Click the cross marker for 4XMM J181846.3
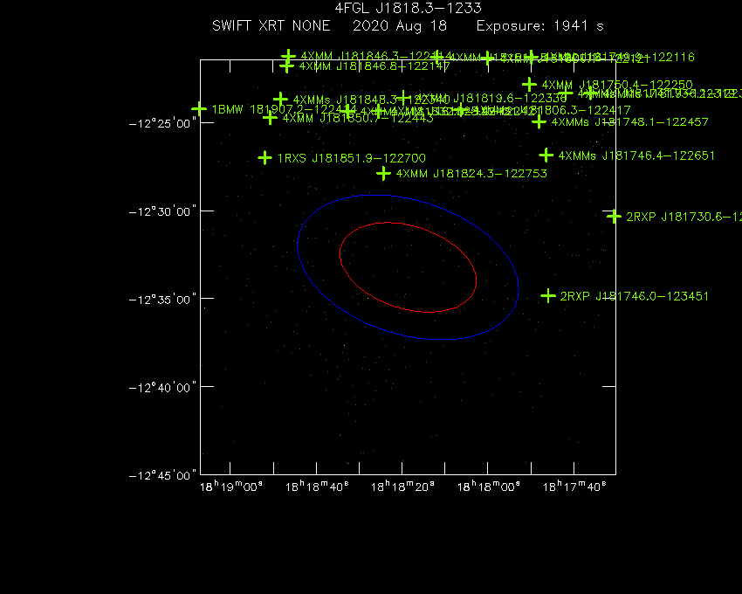The width and height of the screenshot is (742, 594). (288, 57)
